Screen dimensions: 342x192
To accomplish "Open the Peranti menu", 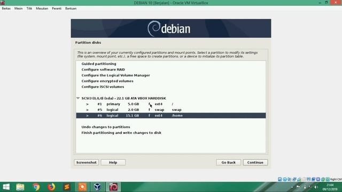I will click(57, 9).
